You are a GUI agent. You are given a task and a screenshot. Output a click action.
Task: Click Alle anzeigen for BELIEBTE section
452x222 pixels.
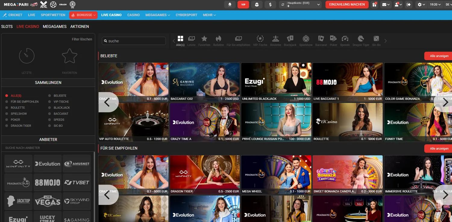[x=439, y=56]
